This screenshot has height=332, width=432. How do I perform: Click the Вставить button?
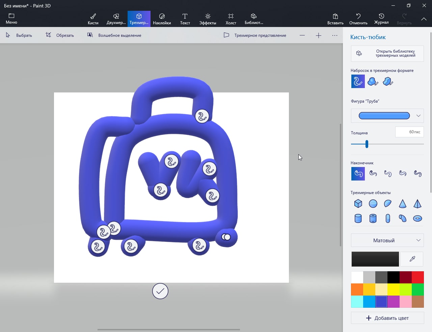335,19
